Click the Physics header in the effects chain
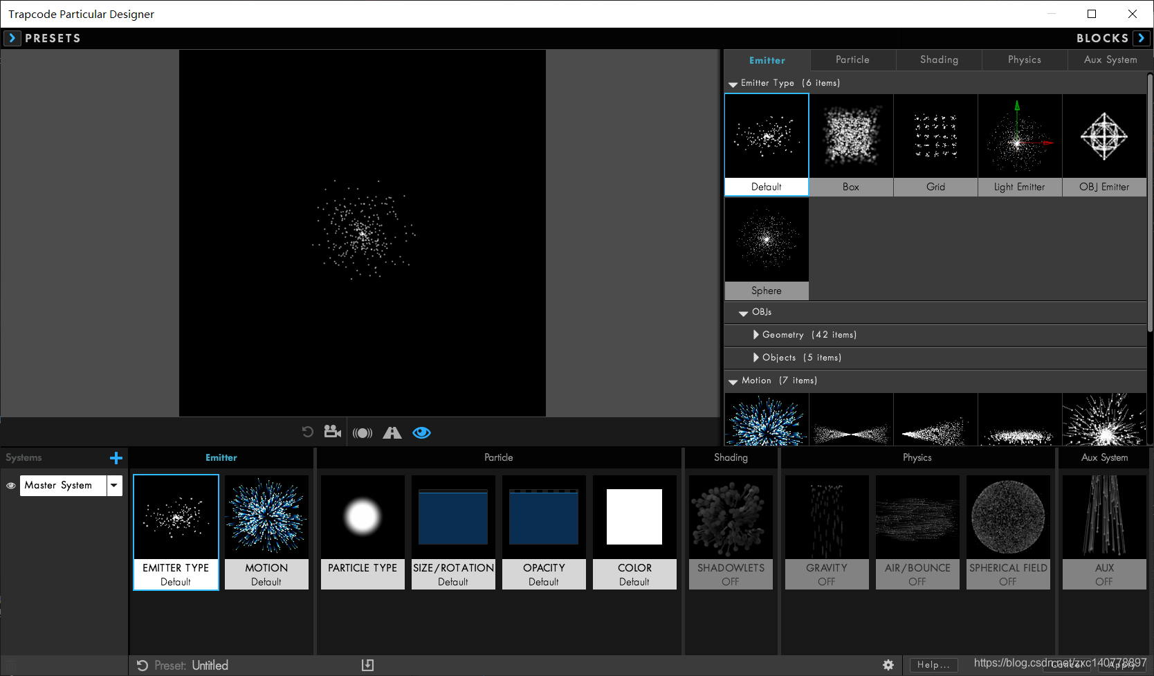The width and height of the screenshot is (1154, 676). coord(917,458)
